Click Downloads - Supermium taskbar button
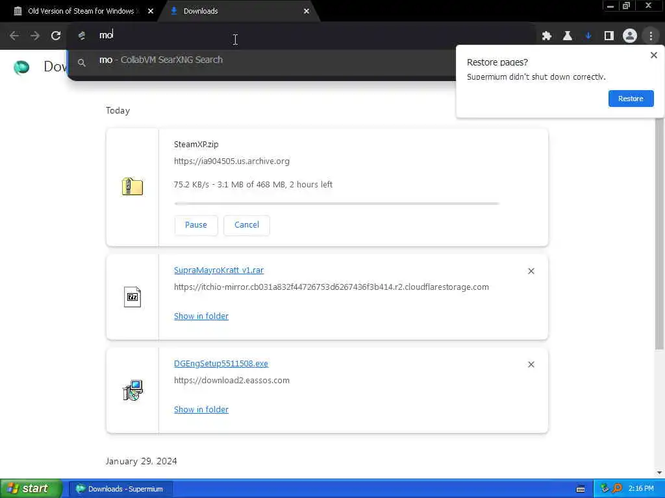 (x=120, y=489)
